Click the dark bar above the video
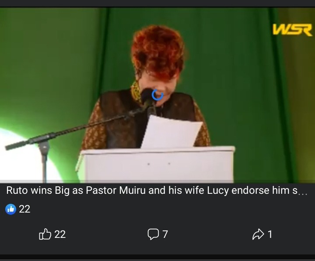The width and height of the screenshot is (315, 261). [157, 3]
